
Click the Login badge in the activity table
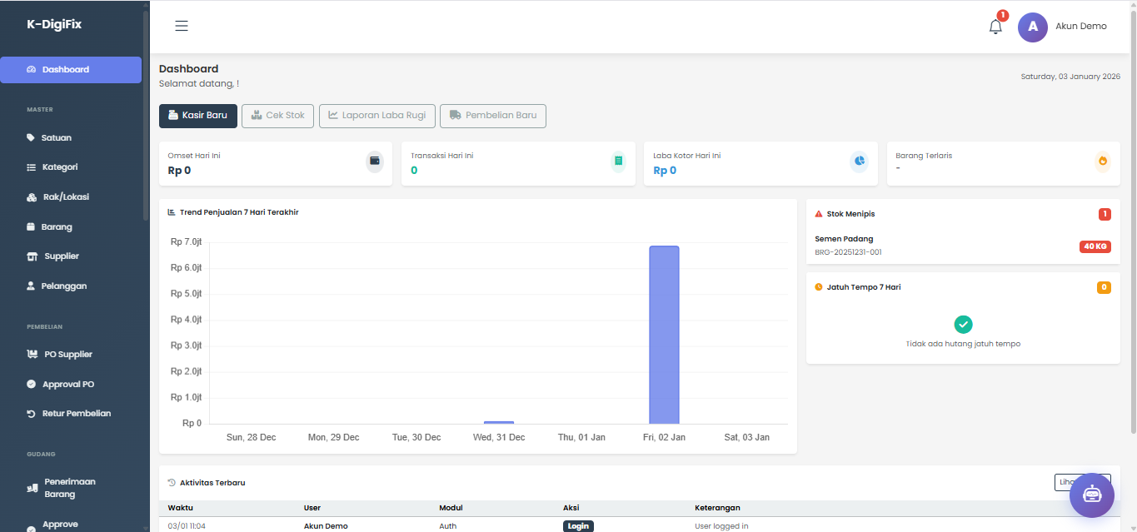[578, 525]
